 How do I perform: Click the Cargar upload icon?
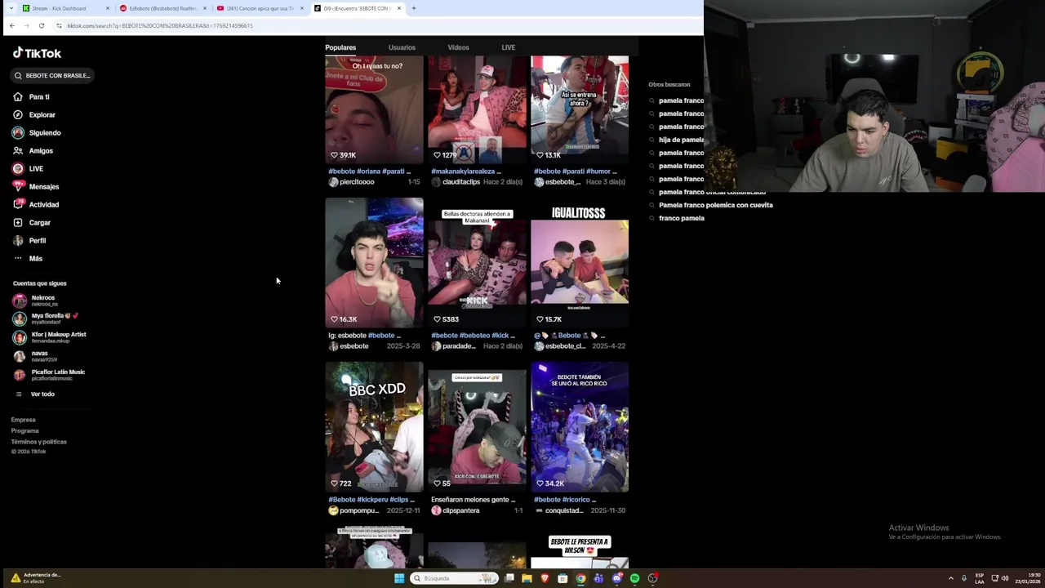coord(18,222)
